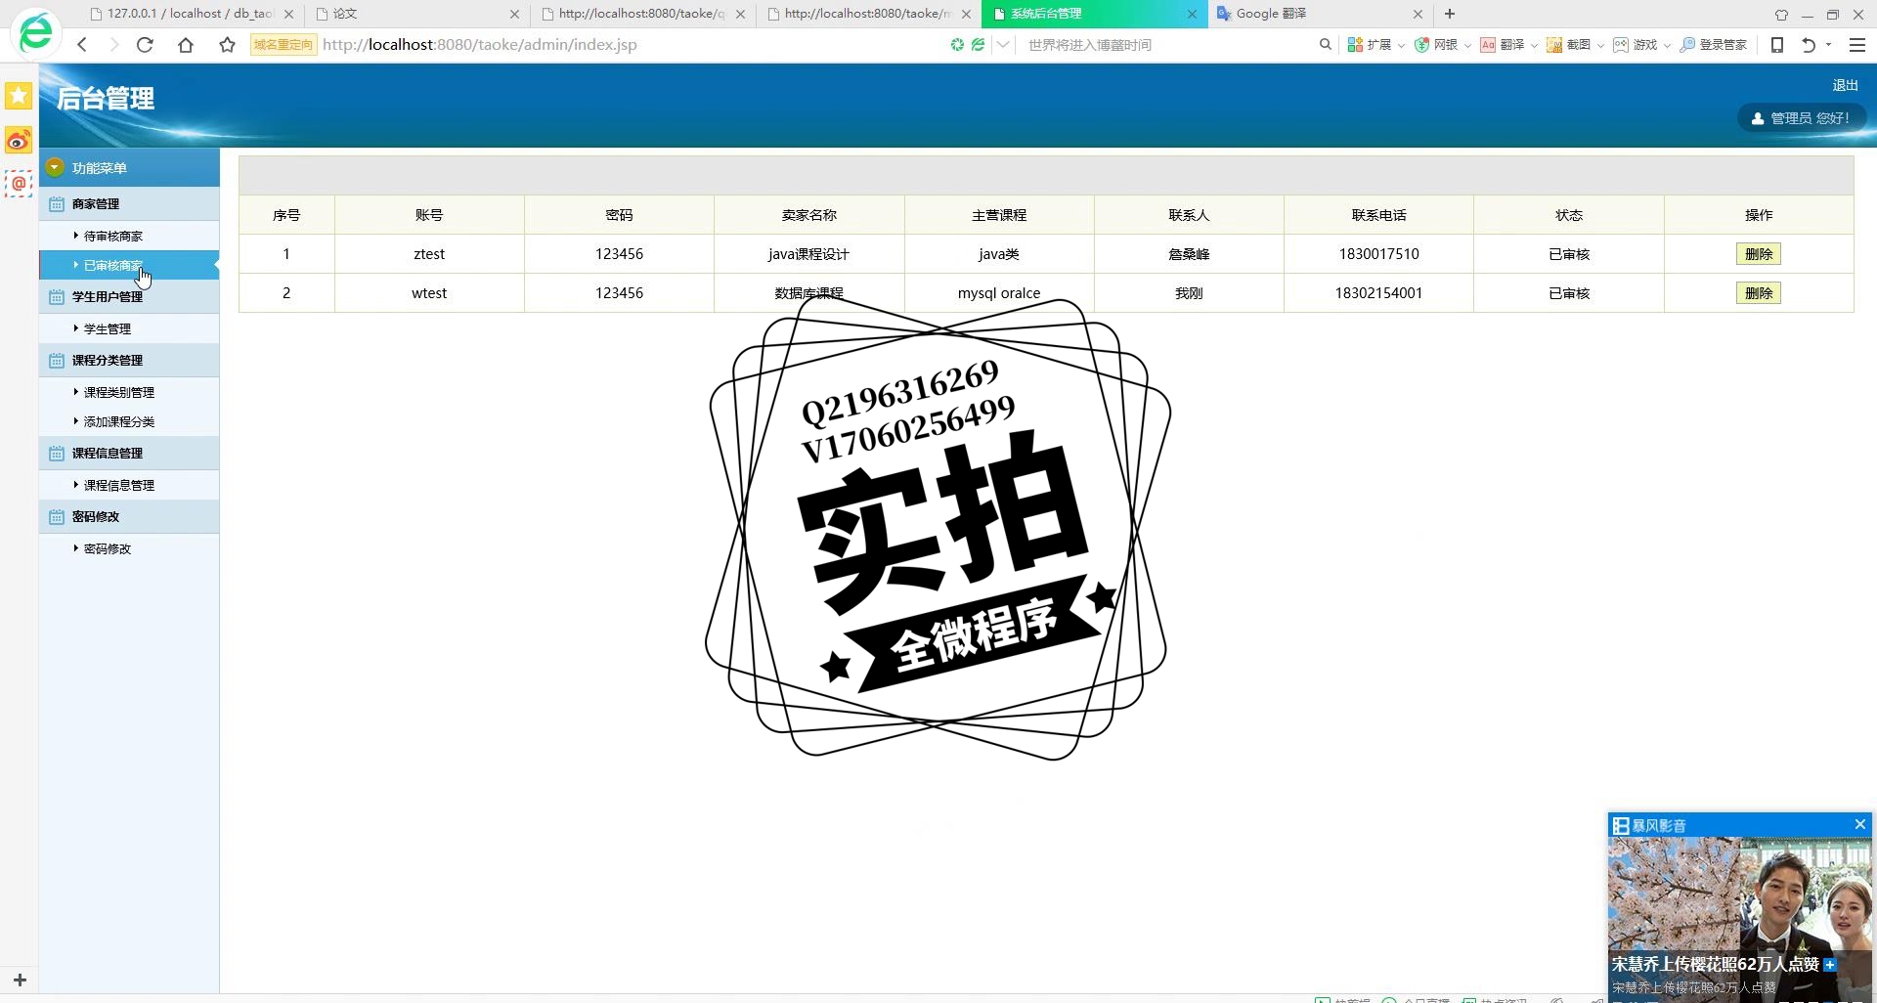This screenshot has height=1003, width=1877.
Task: Select the cell mysql oralce
Action: point(999,293)
